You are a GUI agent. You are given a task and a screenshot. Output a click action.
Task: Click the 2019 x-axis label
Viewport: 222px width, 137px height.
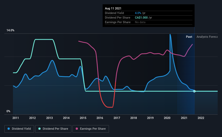150,118
